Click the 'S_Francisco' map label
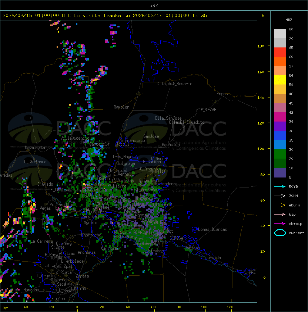308x312 pixels. 133,140
